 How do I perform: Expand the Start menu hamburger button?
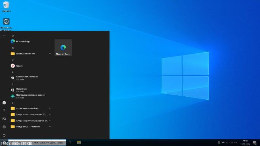tap(4, 35)
